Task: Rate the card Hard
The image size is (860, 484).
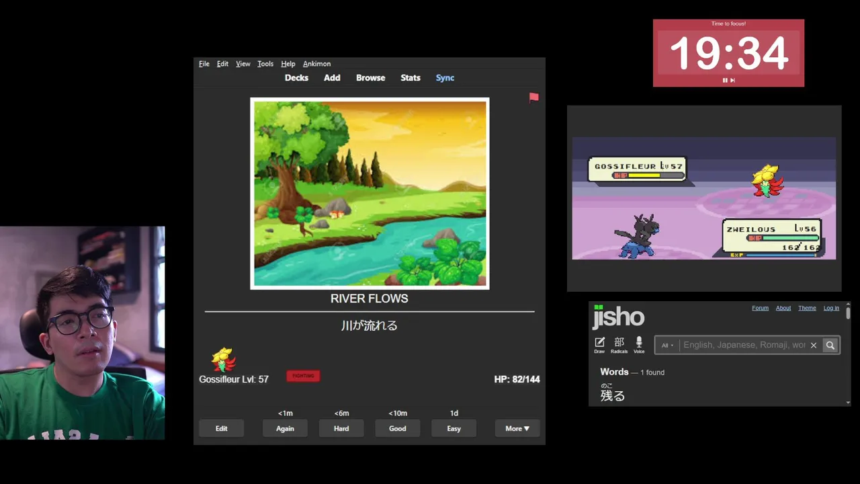Action: point(341,428)
